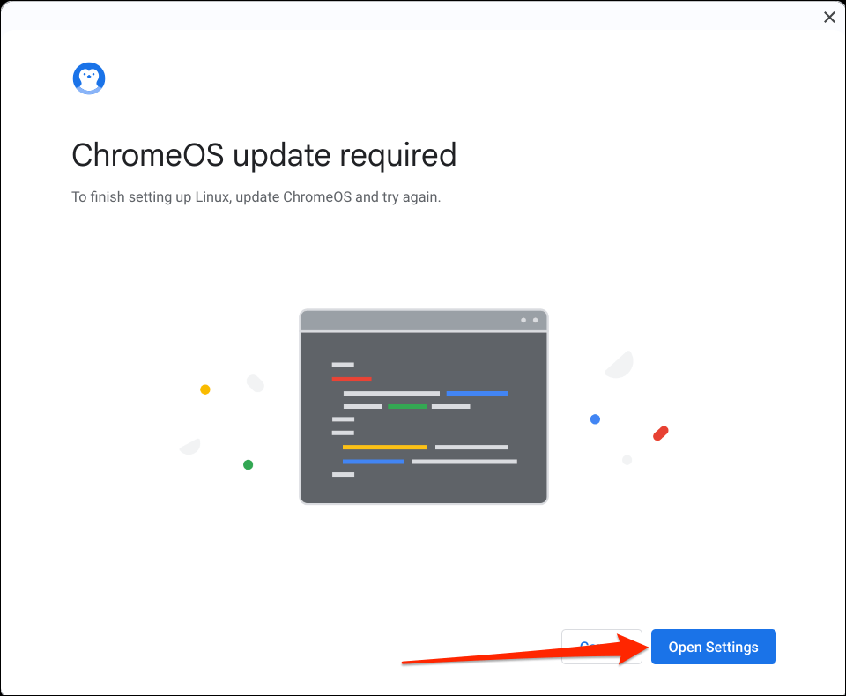Click the Linux penguin logo icon
This screenshot has width=846, height=696.
(89, 78)
